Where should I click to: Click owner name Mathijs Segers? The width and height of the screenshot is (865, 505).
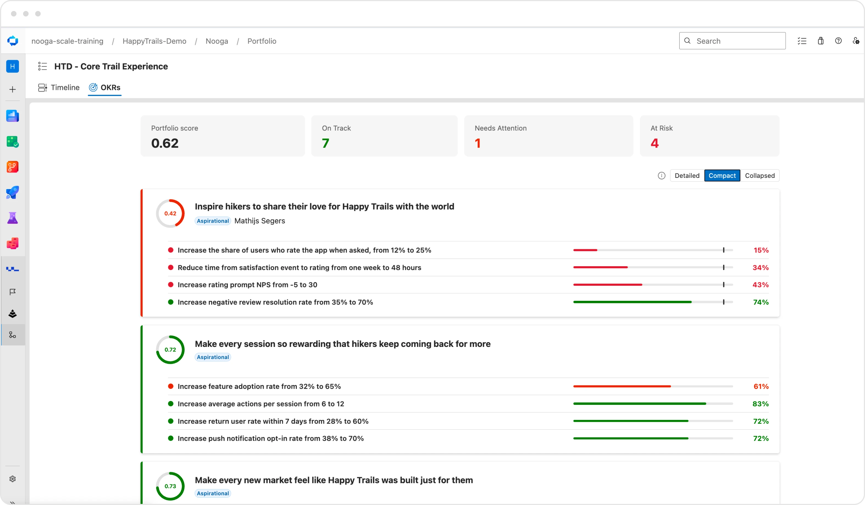259,221
